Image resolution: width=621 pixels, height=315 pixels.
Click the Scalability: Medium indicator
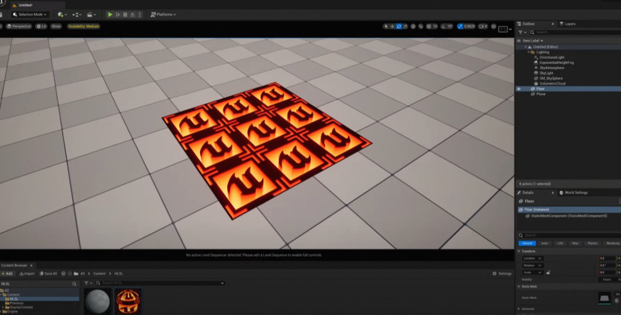83,26
